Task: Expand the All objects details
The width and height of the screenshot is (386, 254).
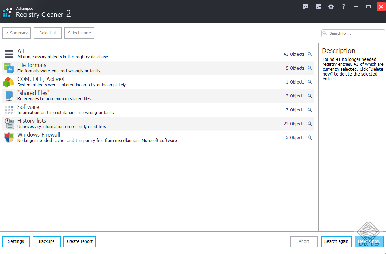Action: pyautogui.click(x=310, y=54)
